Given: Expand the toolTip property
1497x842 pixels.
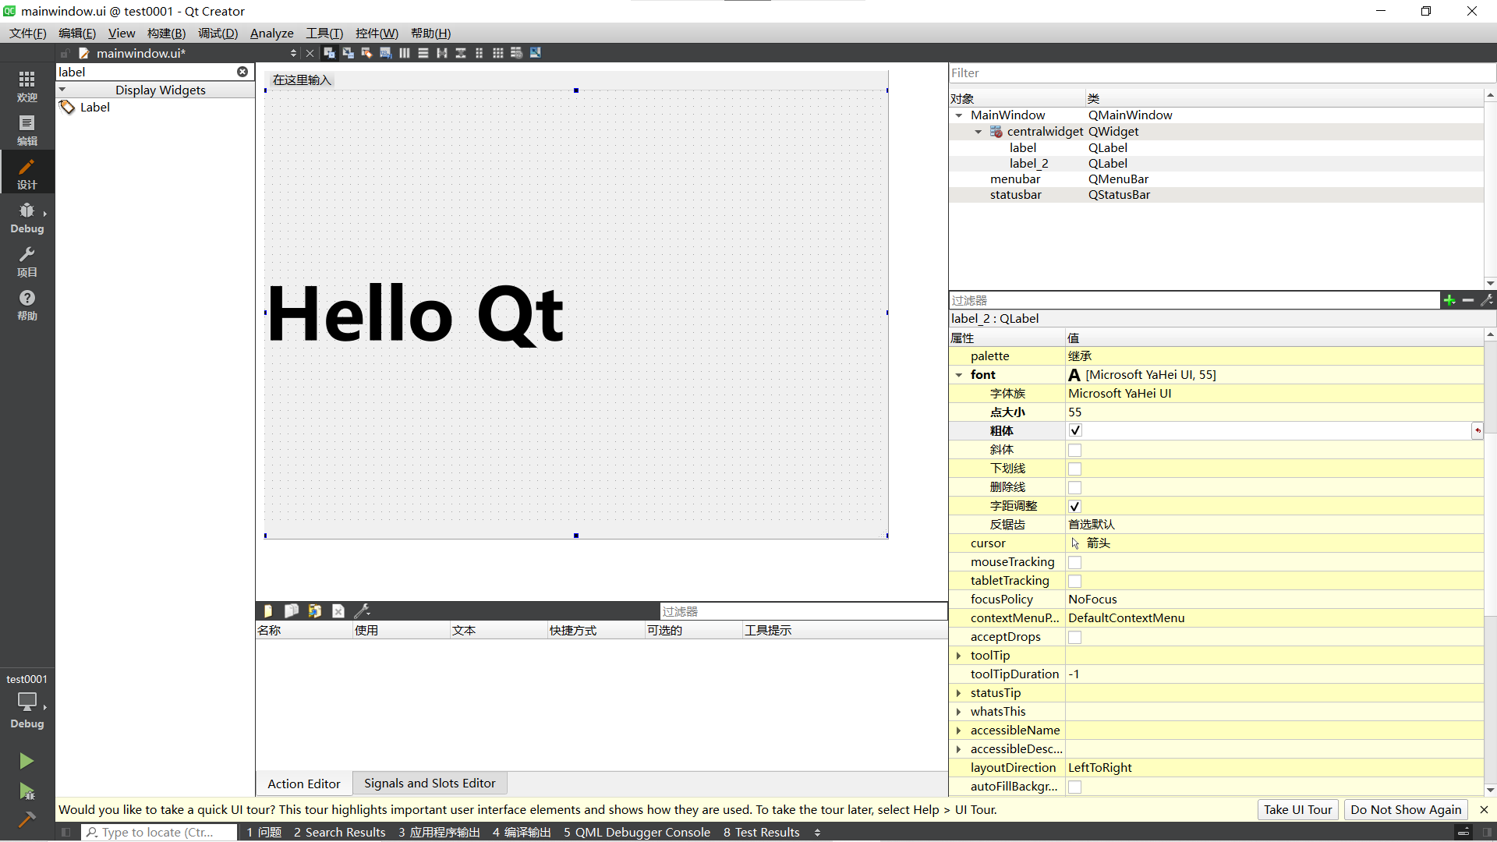Looking at the screenshot, I should pyautogui.click(x=959, y=656).
